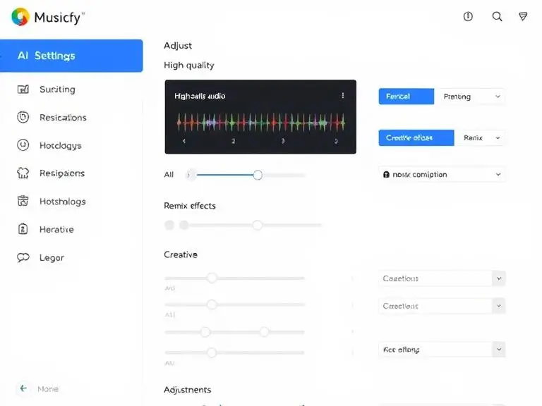Click the High quality label
This screenshot has width=542, height=406.
click(189, 66)
